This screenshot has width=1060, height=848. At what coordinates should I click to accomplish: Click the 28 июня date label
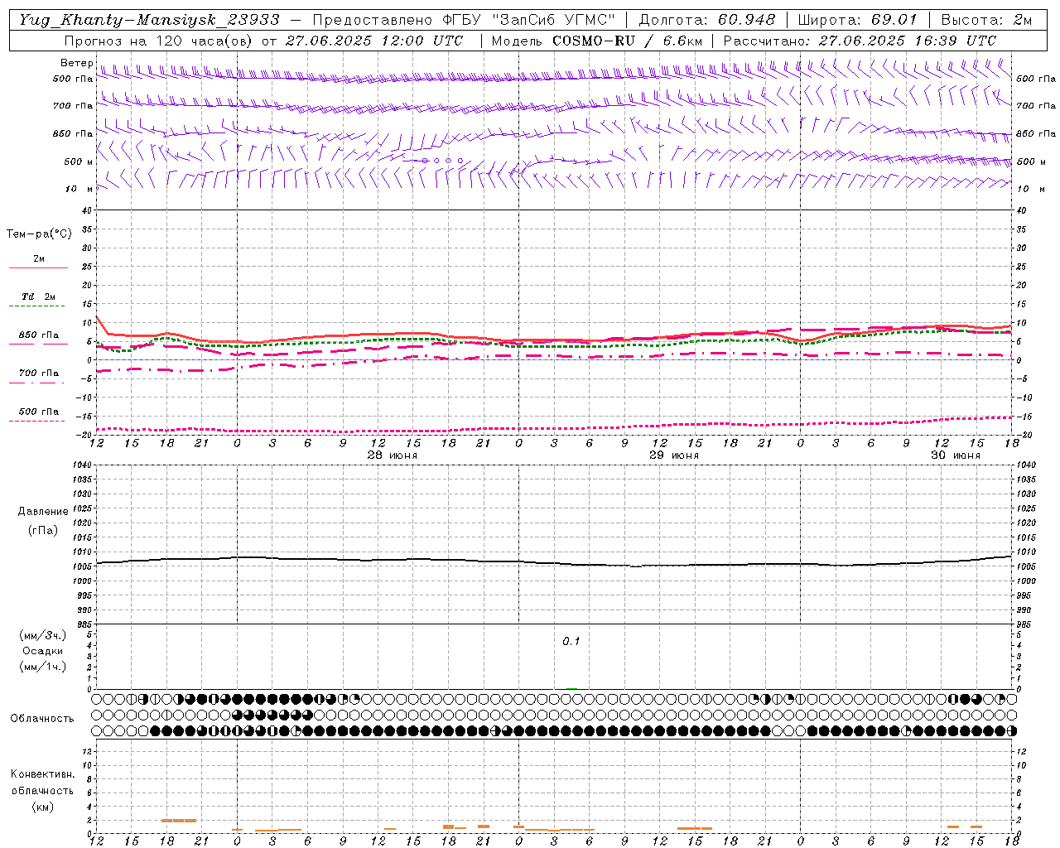[x=393, y=455]
